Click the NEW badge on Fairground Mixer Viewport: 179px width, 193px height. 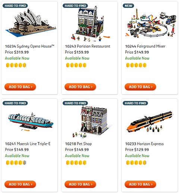tap(128, 6)
